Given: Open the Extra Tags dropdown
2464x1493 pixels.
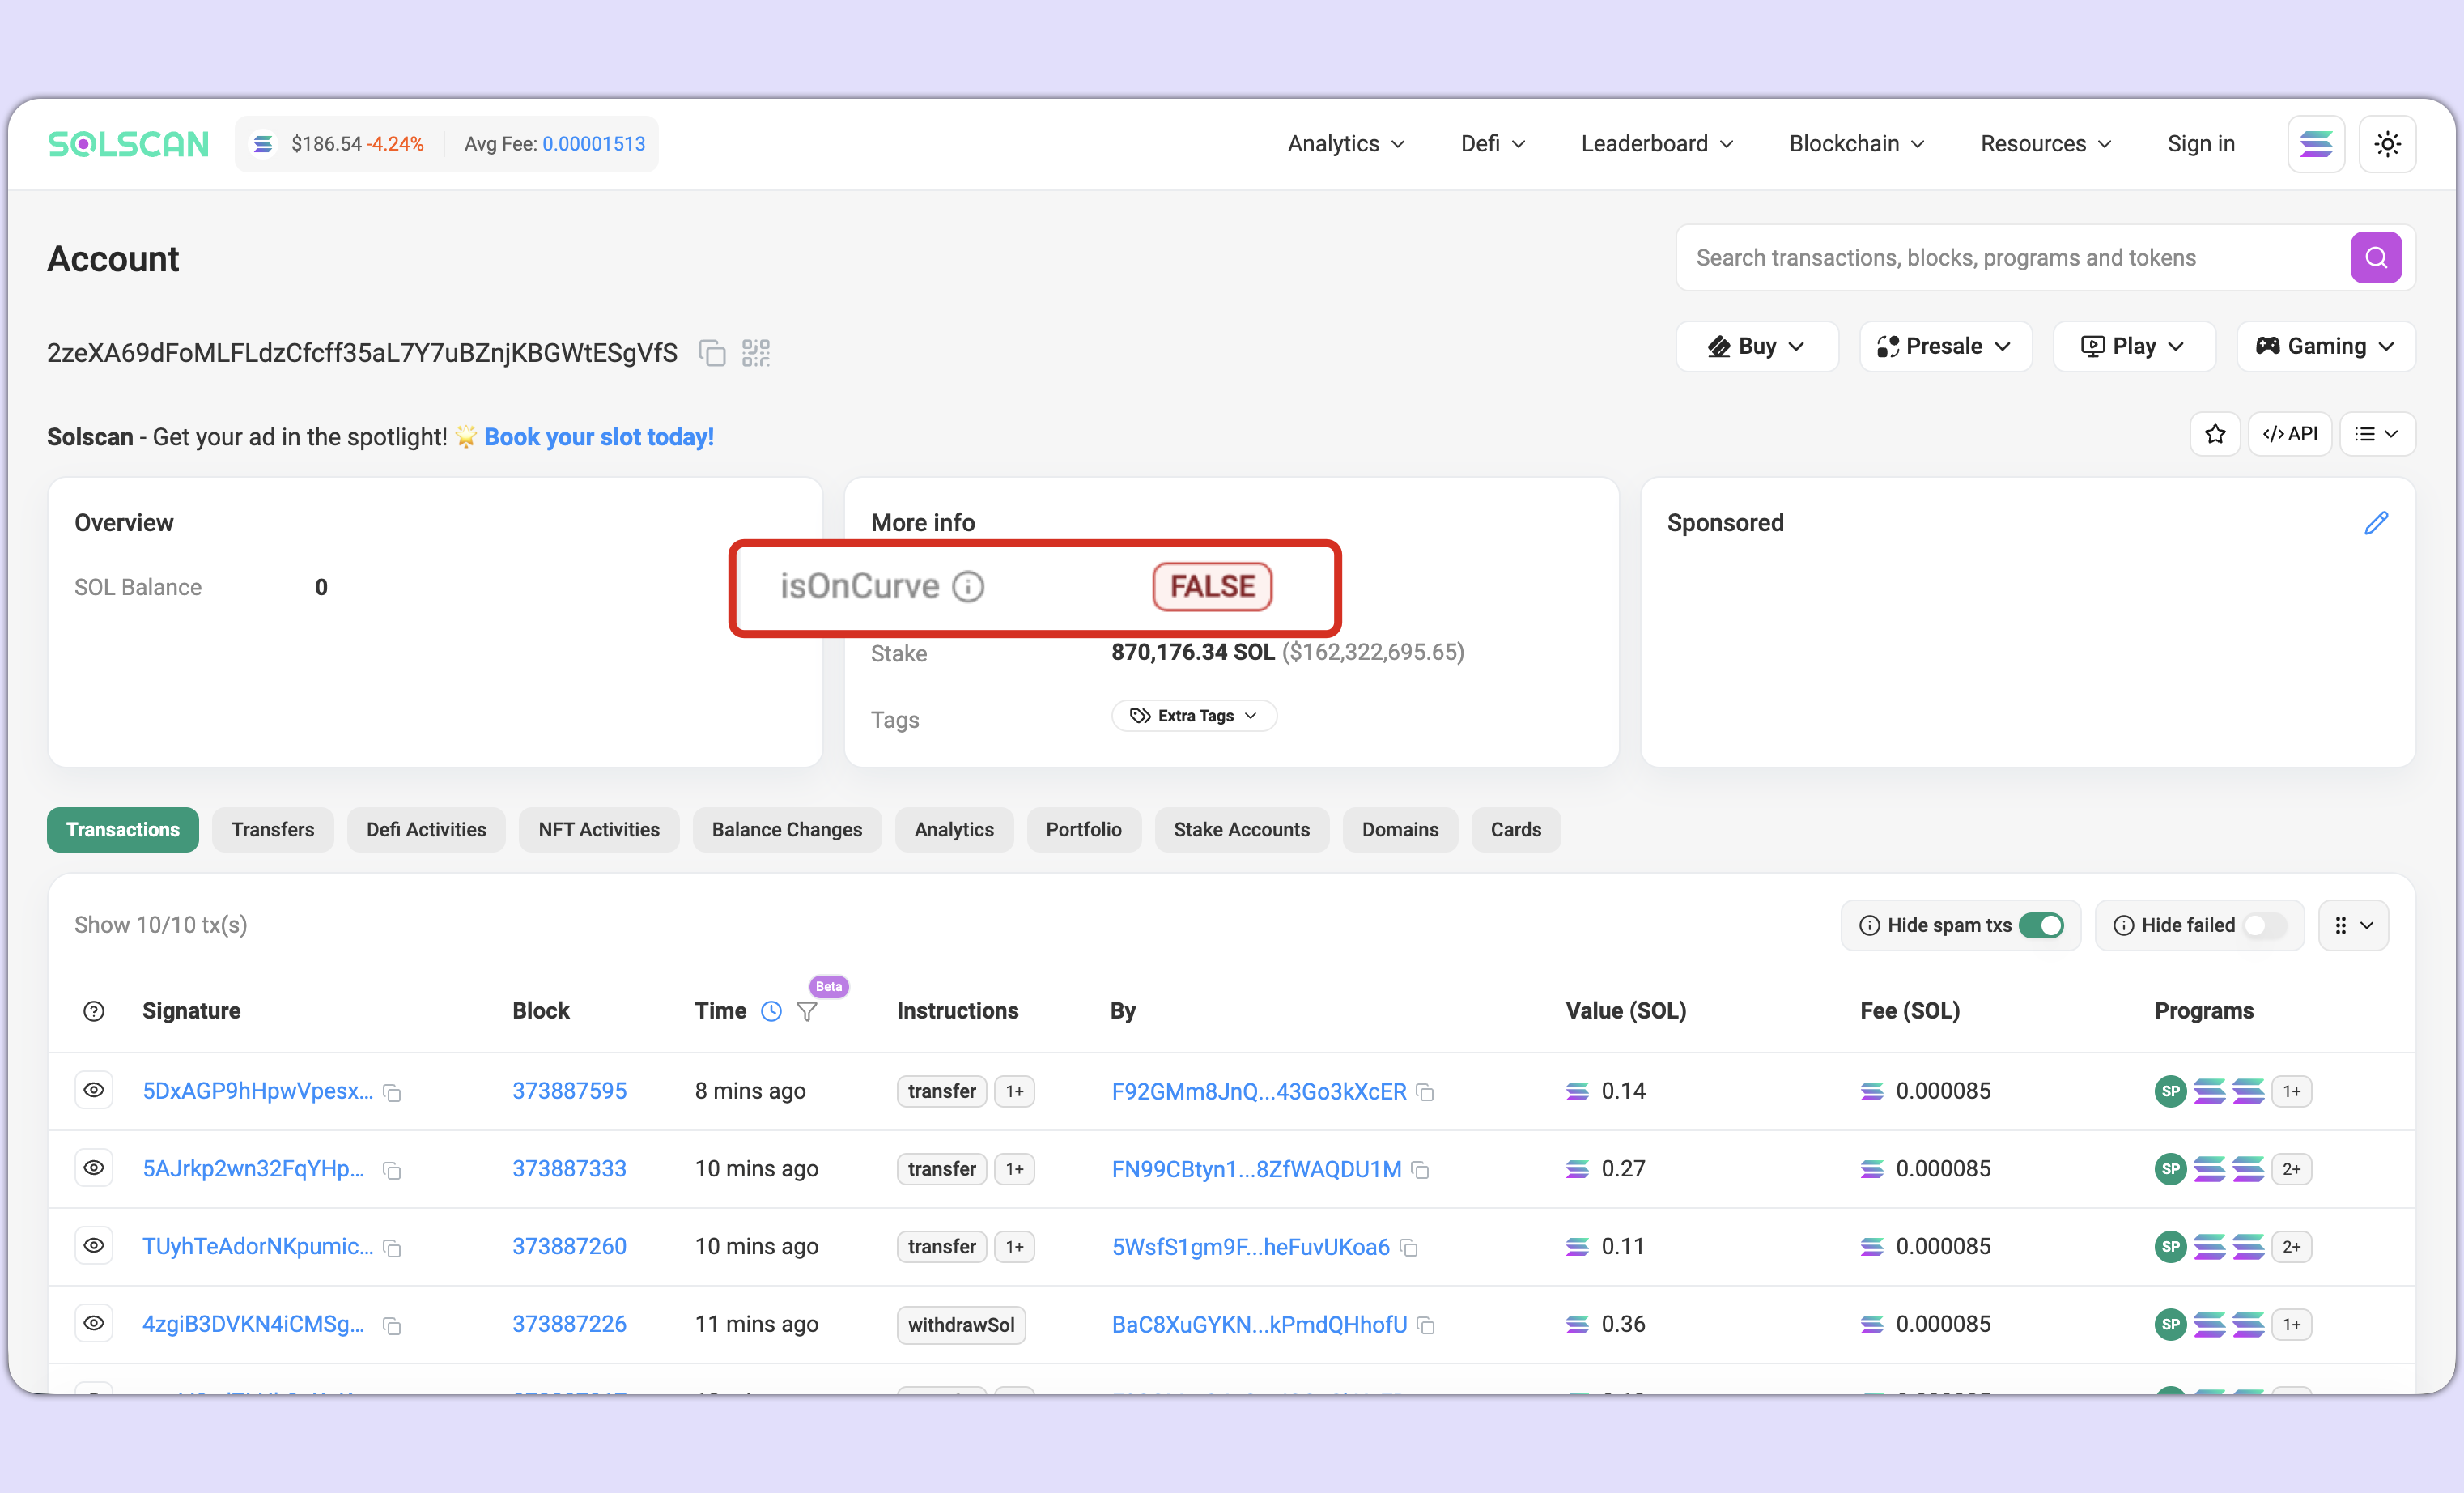Looking at the screenshot, I should 1193,715.
